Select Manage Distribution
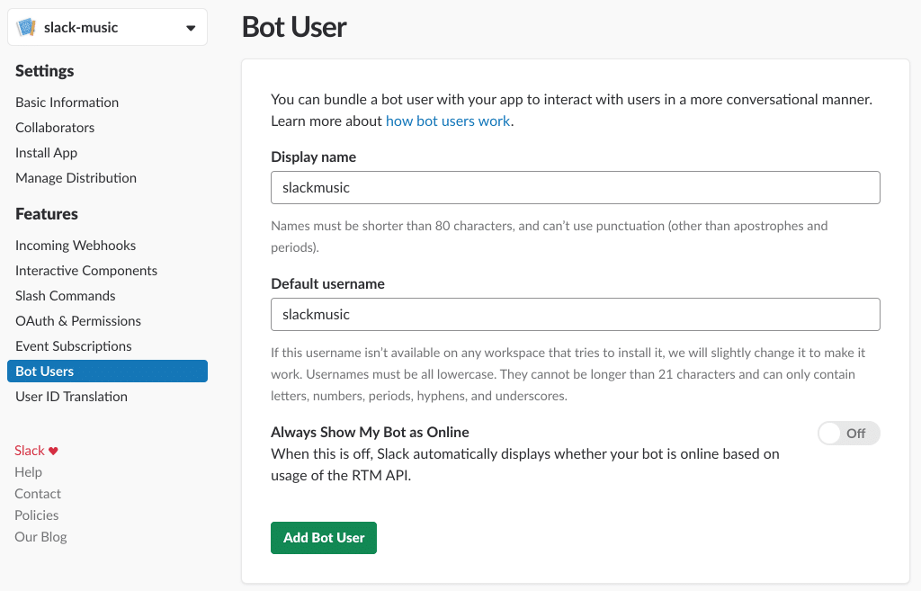This screenshot has height=591, width=921. click(x=76, y=178)
